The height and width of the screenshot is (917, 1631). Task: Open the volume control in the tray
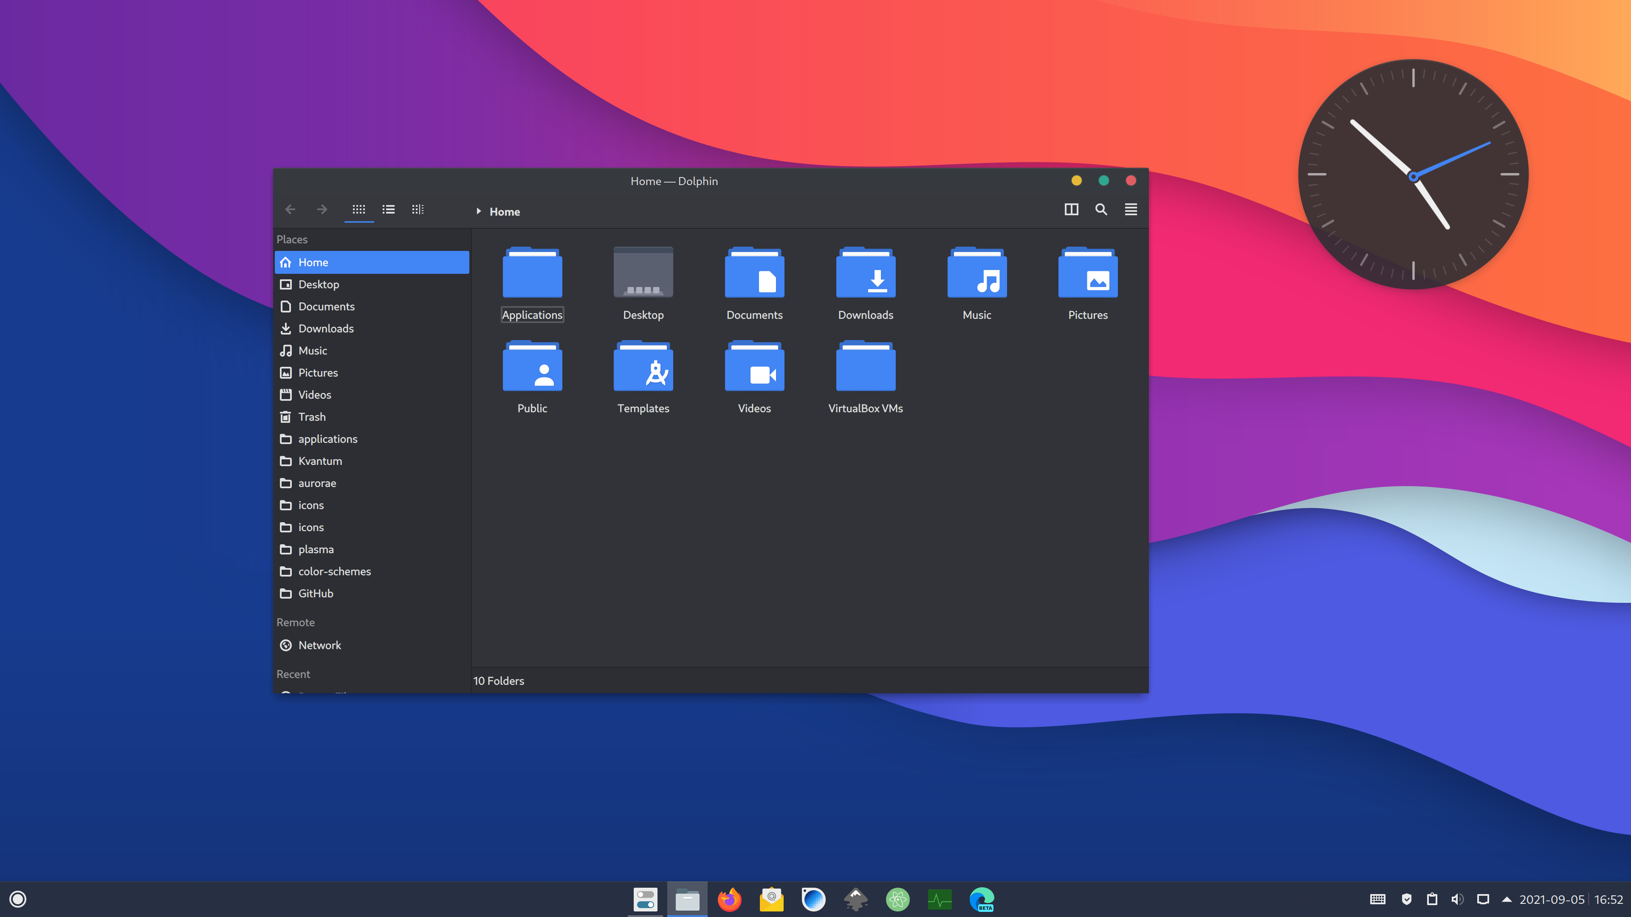pyautogui.click(x=1457, y=899)
